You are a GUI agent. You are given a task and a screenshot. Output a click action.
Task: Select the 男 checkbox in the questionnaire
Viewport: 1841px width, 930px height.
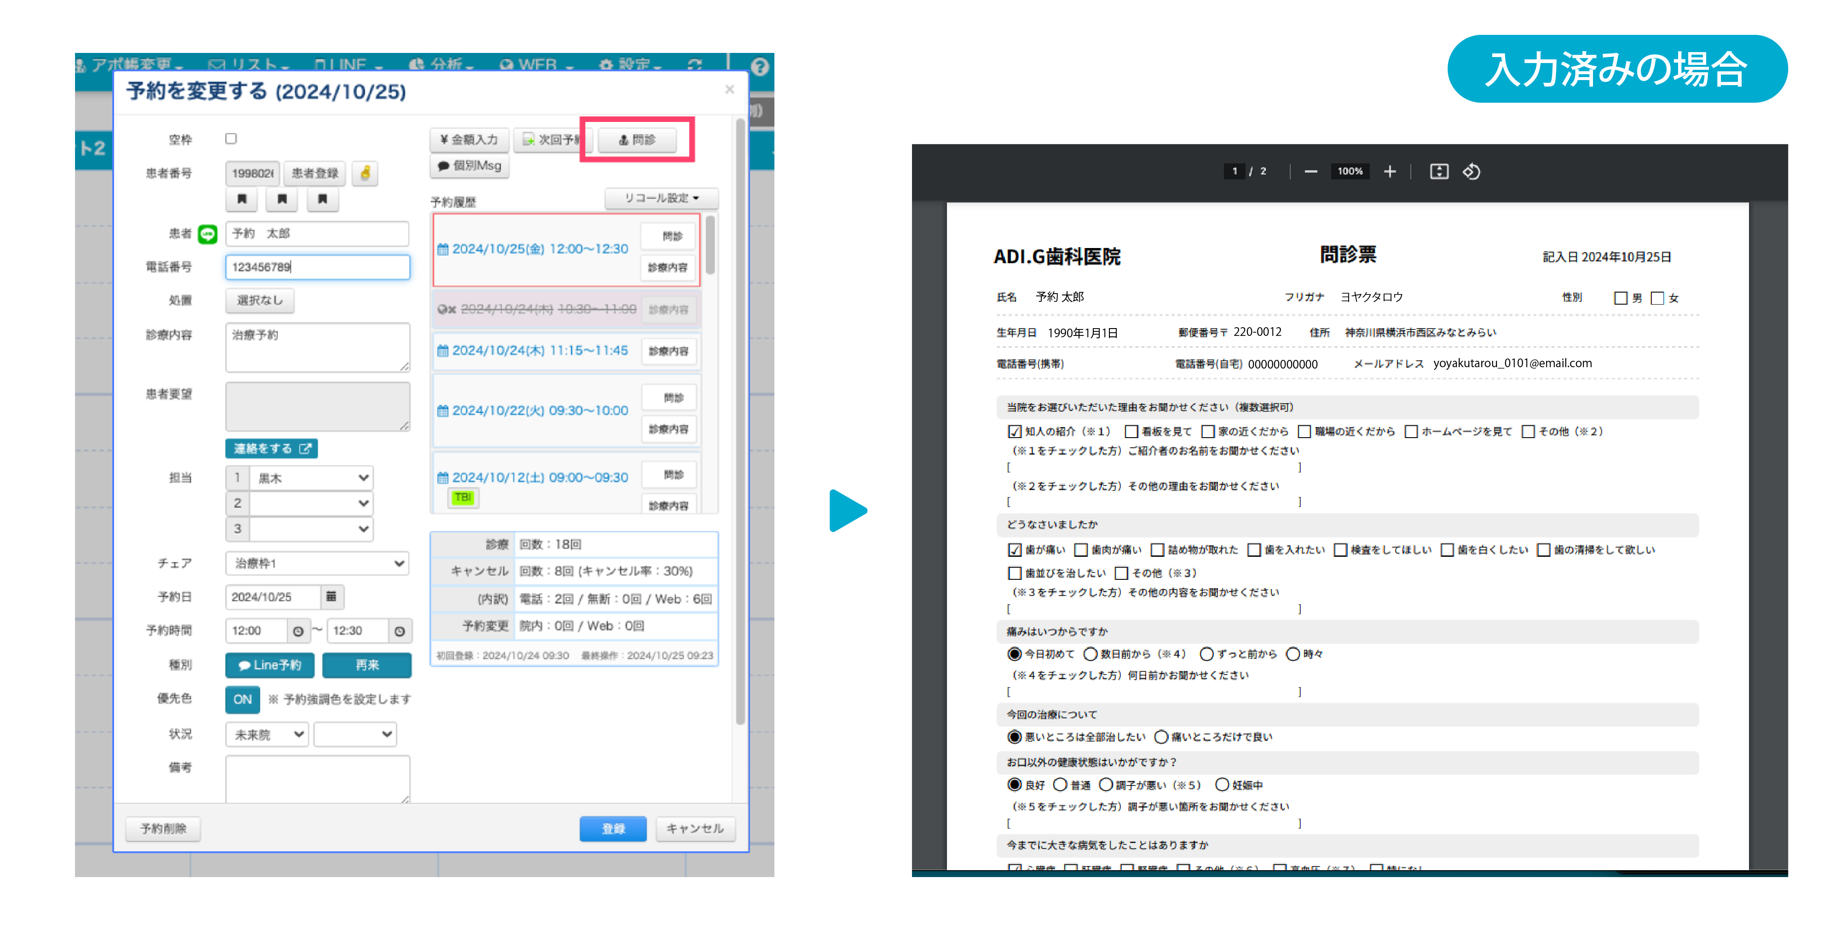(1620, 298)
